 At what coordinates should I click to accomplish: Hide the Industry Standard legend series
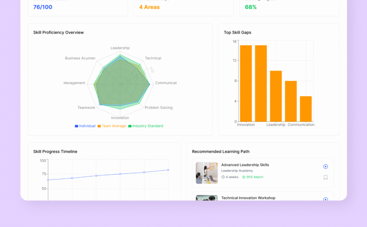tap(146, 126)
